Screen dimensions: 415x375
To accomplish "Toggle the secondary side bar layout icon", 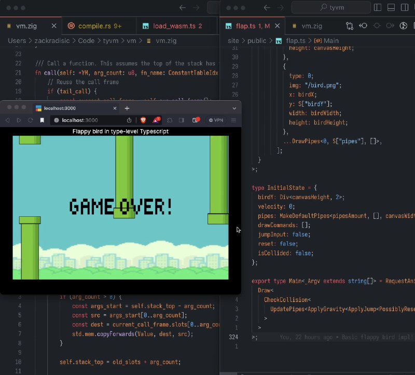I will click(x=405, y=7).
